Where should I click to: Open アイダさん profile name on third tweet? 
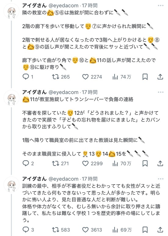pos(35,179)
